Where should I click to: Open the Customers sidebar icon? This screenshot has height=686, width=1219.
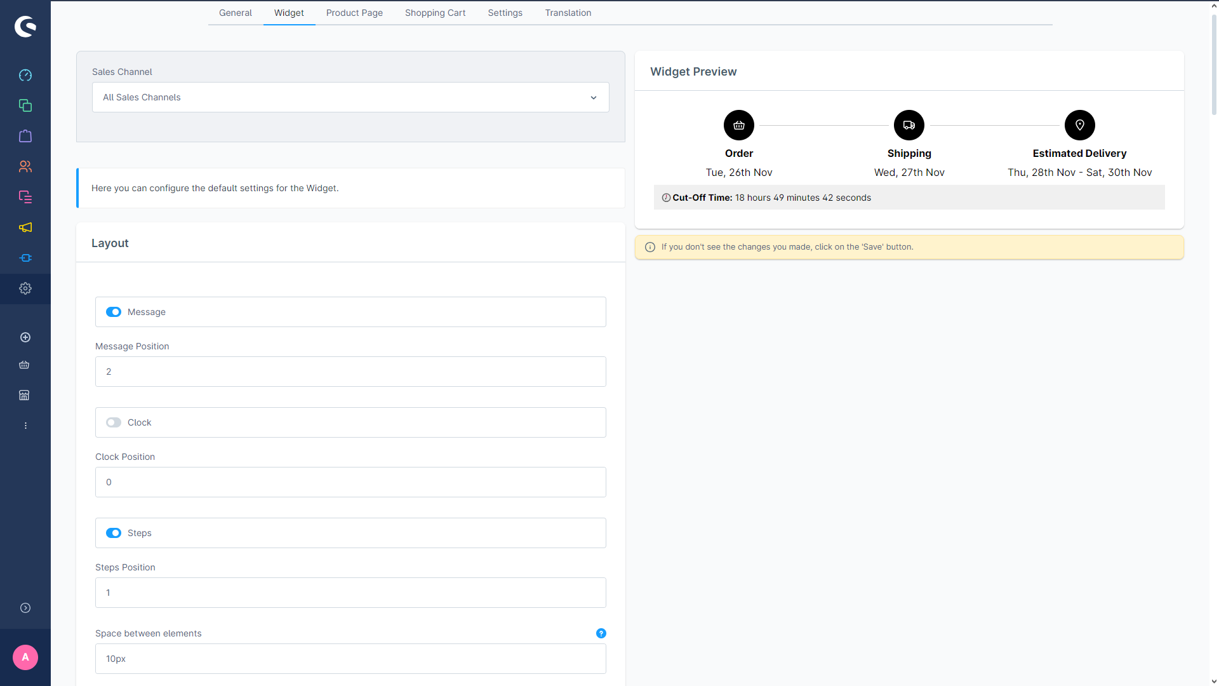(25, 166)
